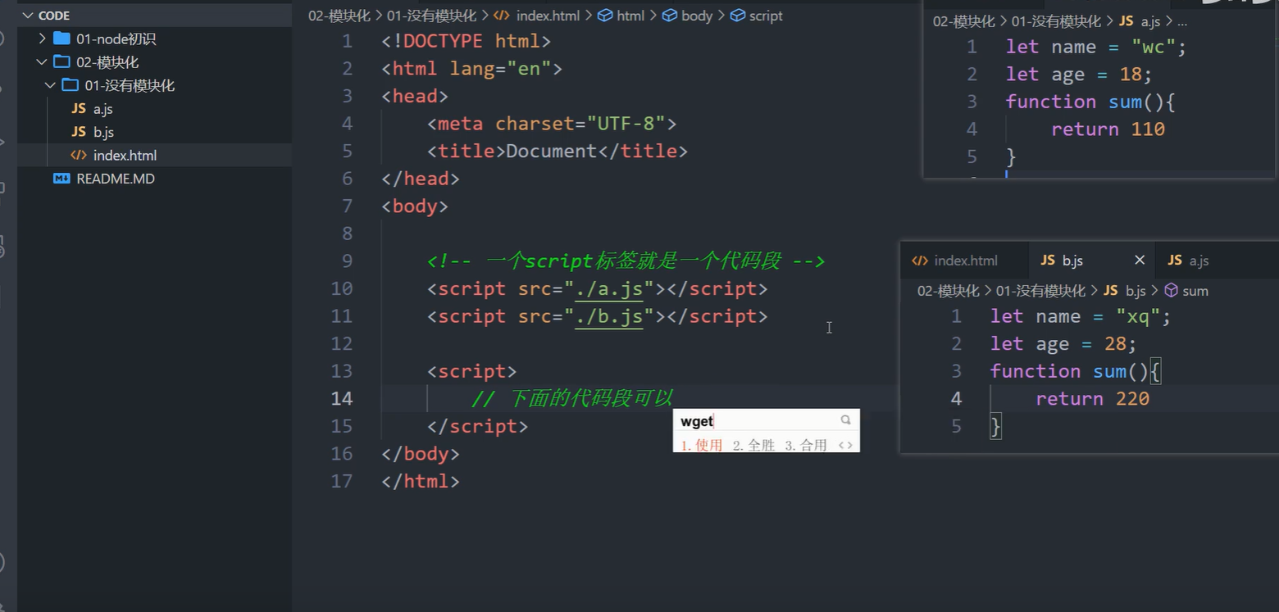Viewport: 1279px width, 612px height.
Task: Click a.js in the top-right panel breadcrumb
Action: (1150, 22)
